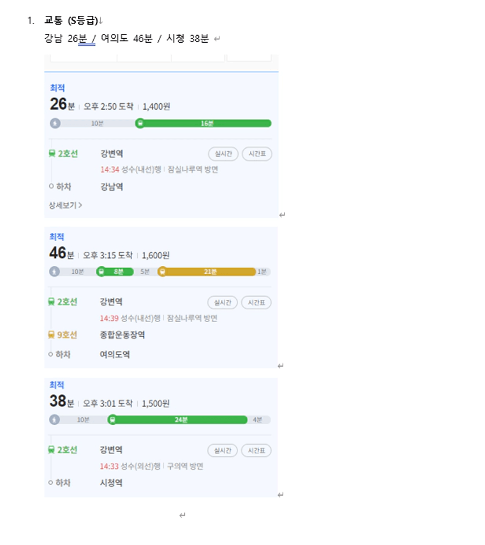Open the 상세보기 details link
The image size is (485, 545).
[65, 205]
